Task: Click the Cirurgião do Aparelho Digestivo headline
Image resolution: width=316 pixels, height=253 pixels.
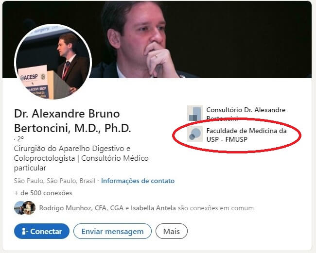Action: click(81, 158)
